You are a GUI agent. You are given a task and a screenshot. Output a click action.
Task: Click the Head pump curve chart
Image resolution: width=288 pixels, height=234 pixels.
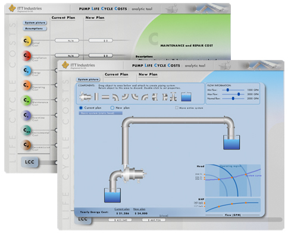coord(233,181)
